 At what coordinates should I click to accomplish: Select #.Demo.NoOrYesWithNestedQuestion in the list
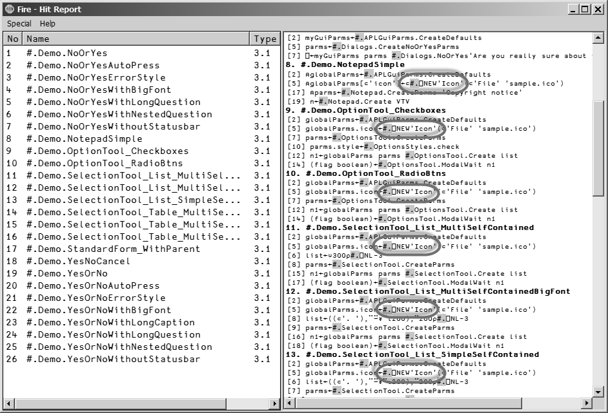[x=141, y=114]
